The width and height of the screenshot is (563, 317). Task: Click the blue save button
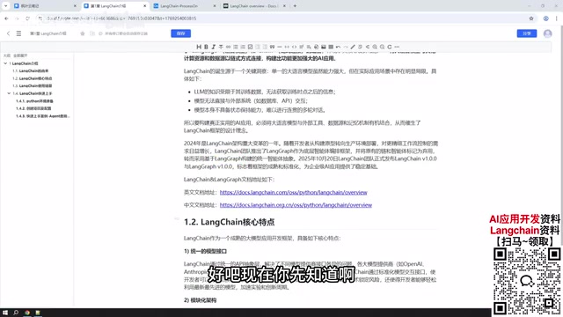point(180,33)
